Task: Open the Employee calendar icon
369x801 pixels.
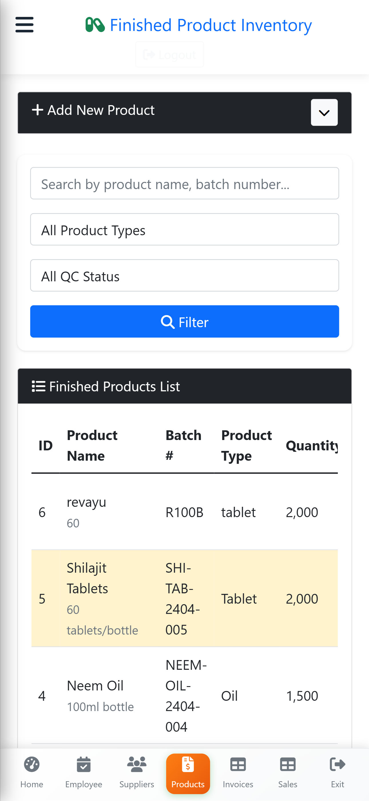Action: click(84, 765)
